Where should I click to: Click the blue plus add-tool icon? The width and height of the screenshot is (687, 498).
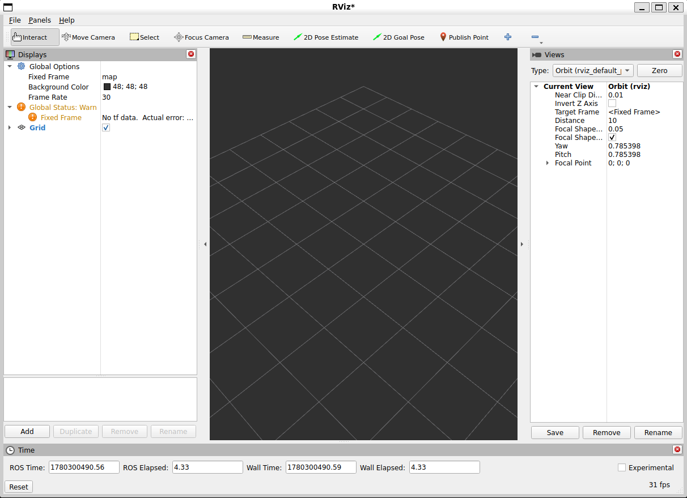coord(508,37)
